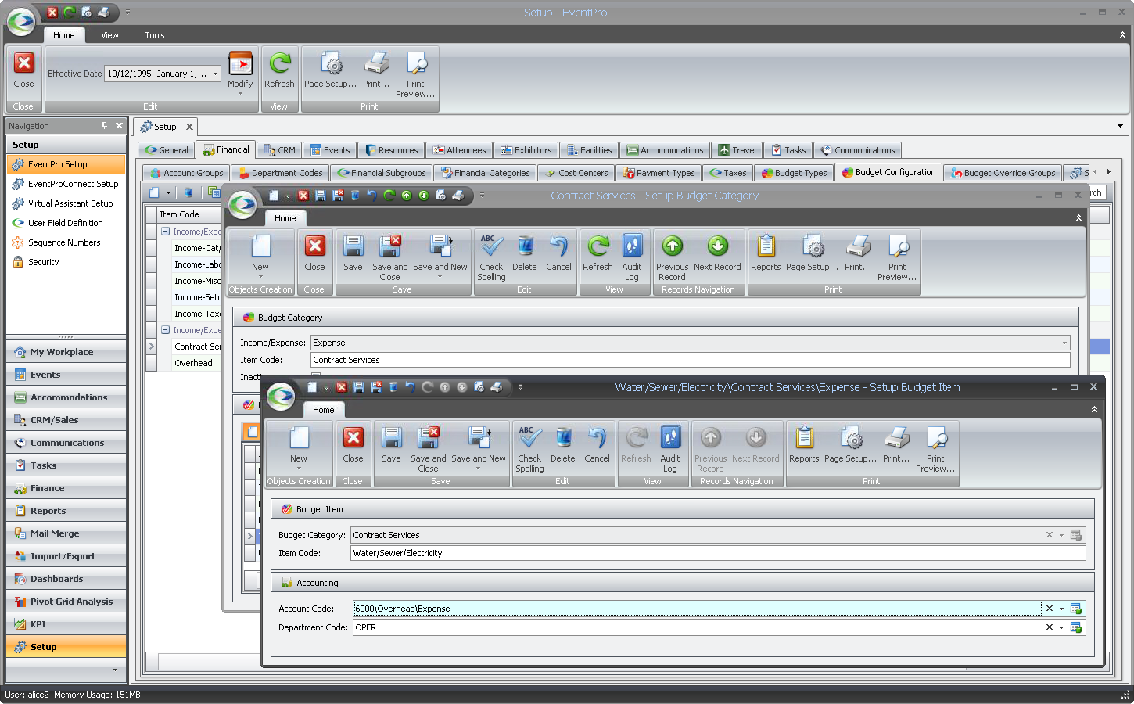Open Account Code dropdown arrow
The width and height of the screenshot is (1134, 704).
pyautogui.click(x=1061, y=609)
